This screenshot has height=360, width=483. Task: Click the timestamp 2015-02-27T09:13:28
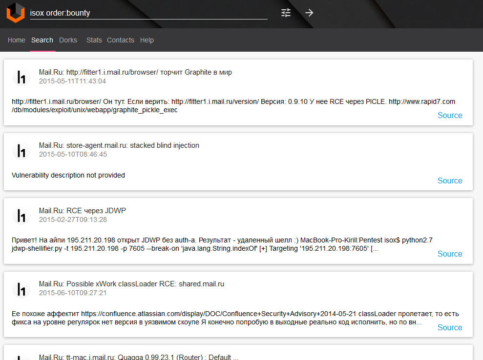(x=73, y=220)
